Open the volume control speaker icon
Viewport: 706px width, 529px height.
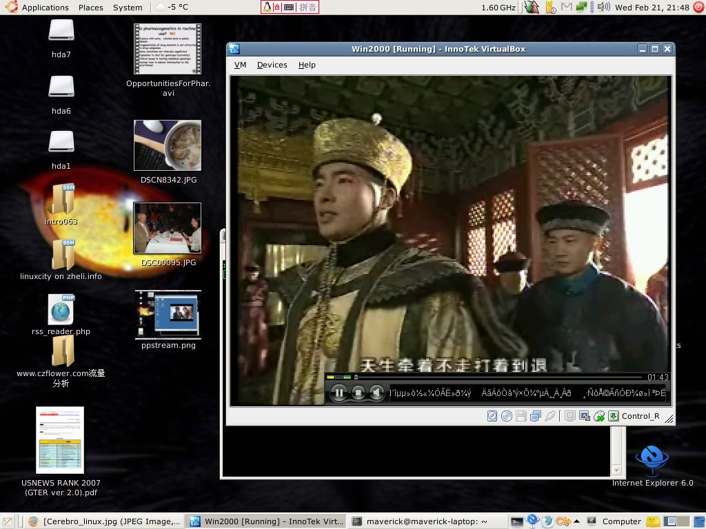pos(603,7)
